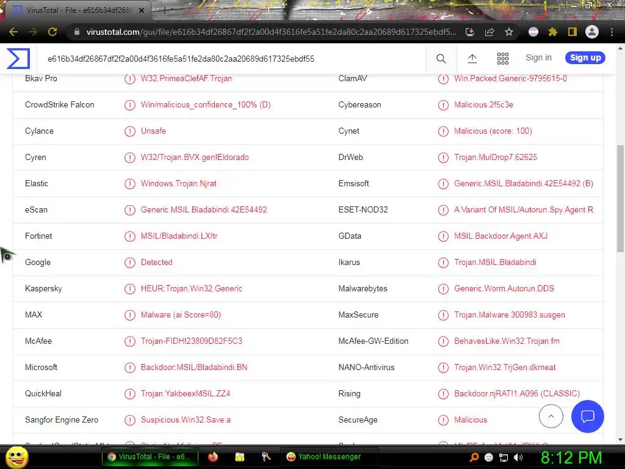The width and height of the screenshot is (625, 469).
Task: Click the CrowdStrike Falcon alert icon
Action: pyautogui.click(x=129, y=105)
